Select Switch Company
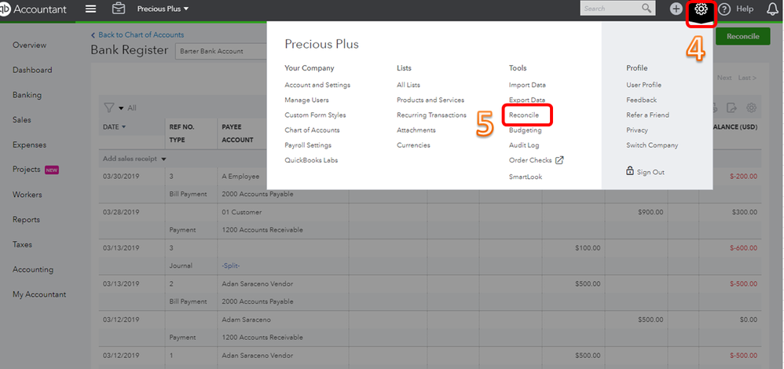Image resolution: width=784 pixels, height=369 pixels. [652, 145]
